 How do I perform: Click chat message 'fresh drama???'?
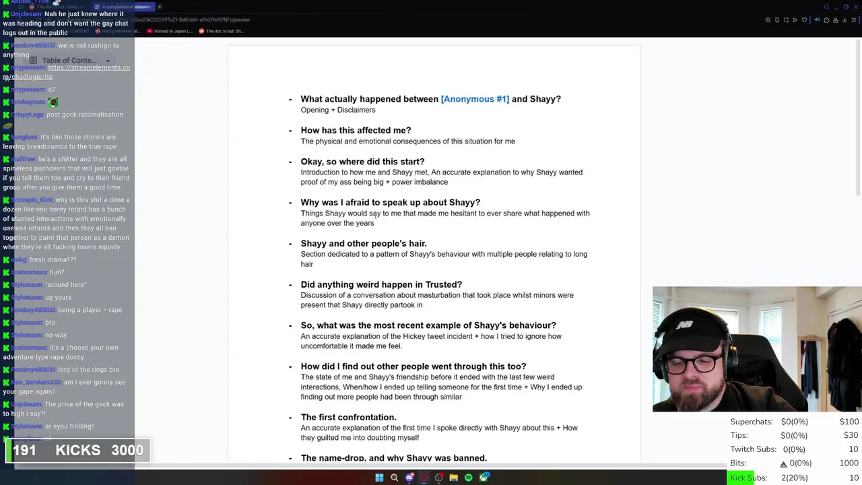point(53,259)
